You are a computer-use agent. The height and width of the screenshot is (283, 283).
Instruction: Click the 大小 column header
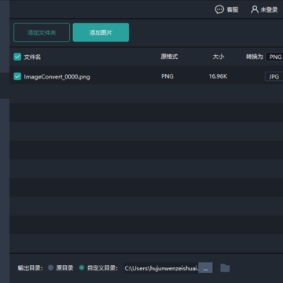[219, 57]
